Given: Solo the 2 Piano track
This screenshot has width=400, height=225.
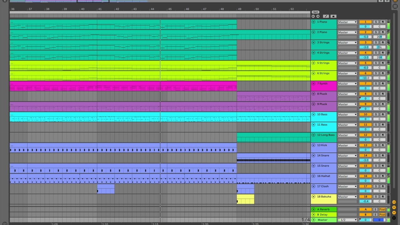Looking at the screenshot, I should coord(376,32).
